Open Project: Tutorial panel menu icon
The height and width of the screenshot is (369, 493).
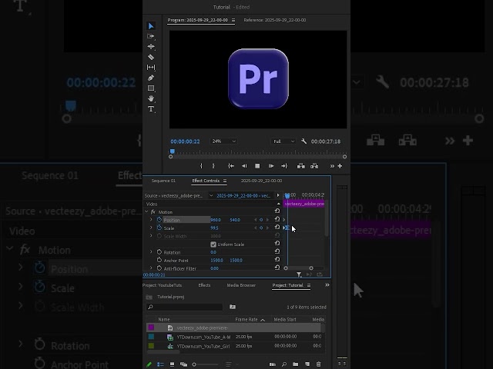309,285
